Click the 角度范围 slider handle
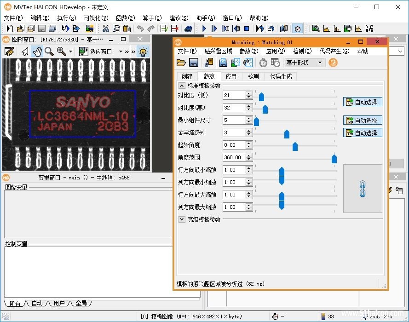The height and width of the screenshot is (322, 409). pos(334,159)
